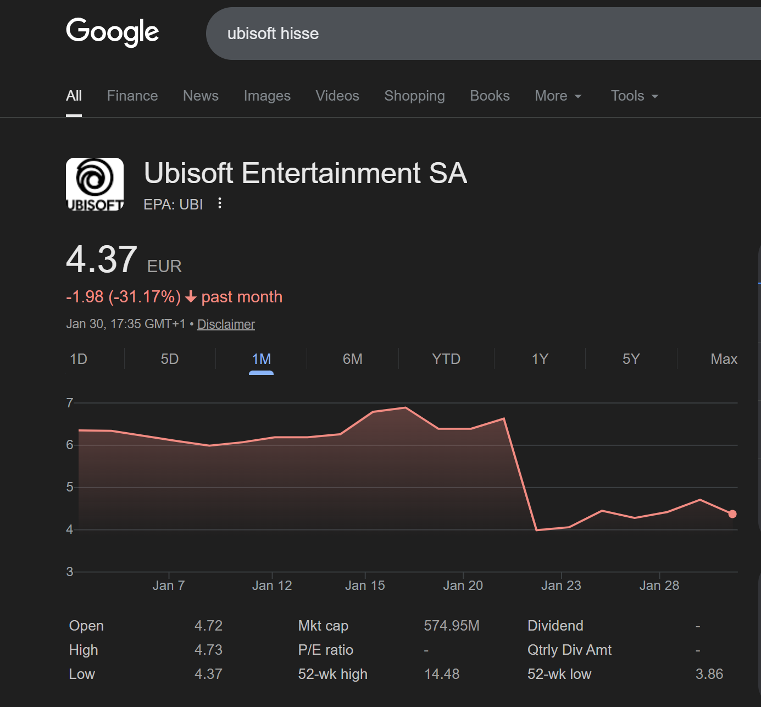Open the Books tab
This screenshot has height=707, width=761.
pos(490,96)
